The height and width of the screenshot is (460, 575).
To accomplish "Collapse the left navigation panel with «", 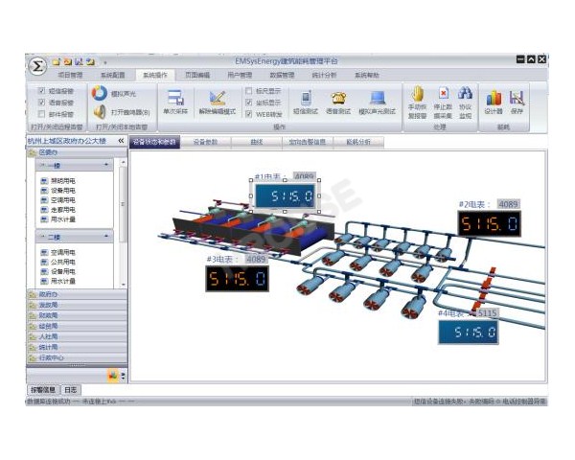I will pyautogui.click(x=121, y=141).
